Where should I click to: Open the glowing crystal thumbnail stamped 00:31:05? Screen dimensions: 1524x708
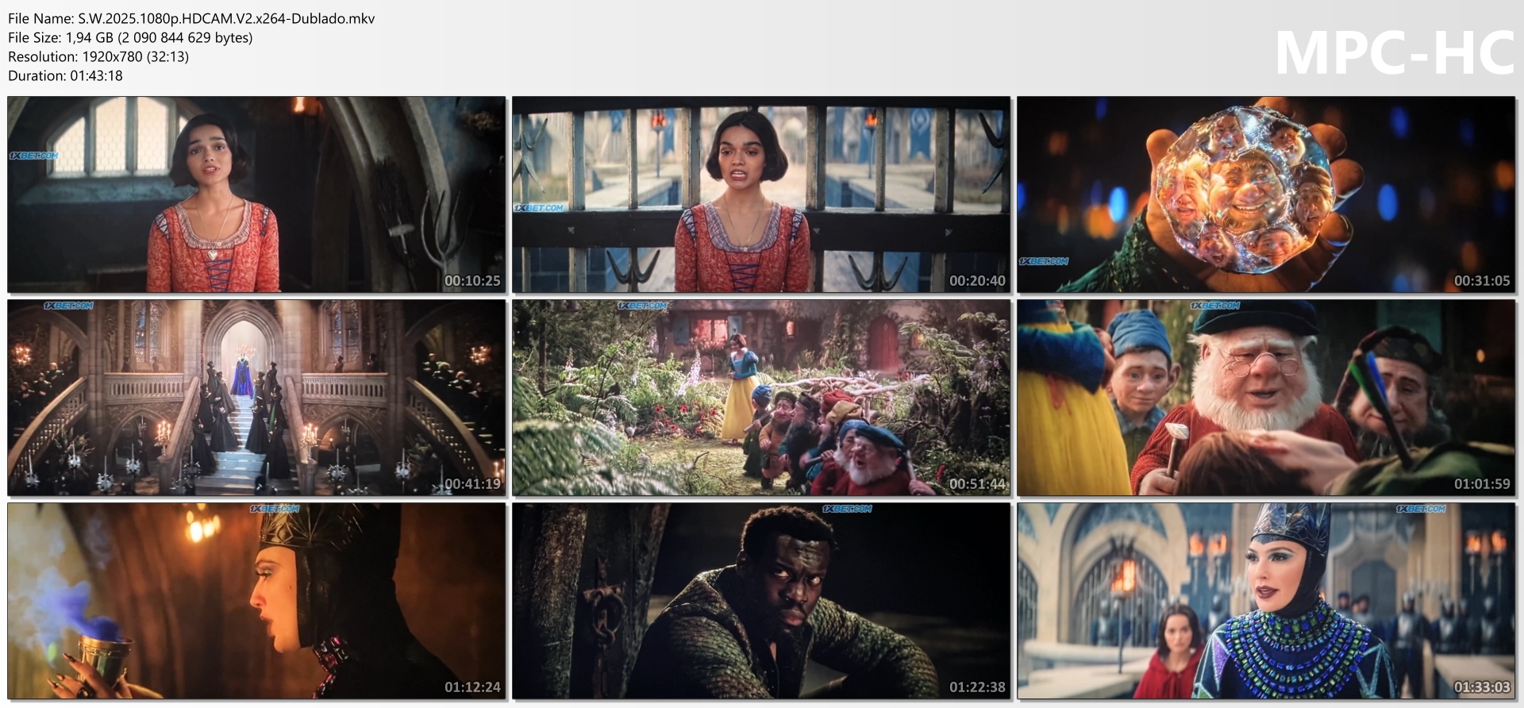point(1266,194)
